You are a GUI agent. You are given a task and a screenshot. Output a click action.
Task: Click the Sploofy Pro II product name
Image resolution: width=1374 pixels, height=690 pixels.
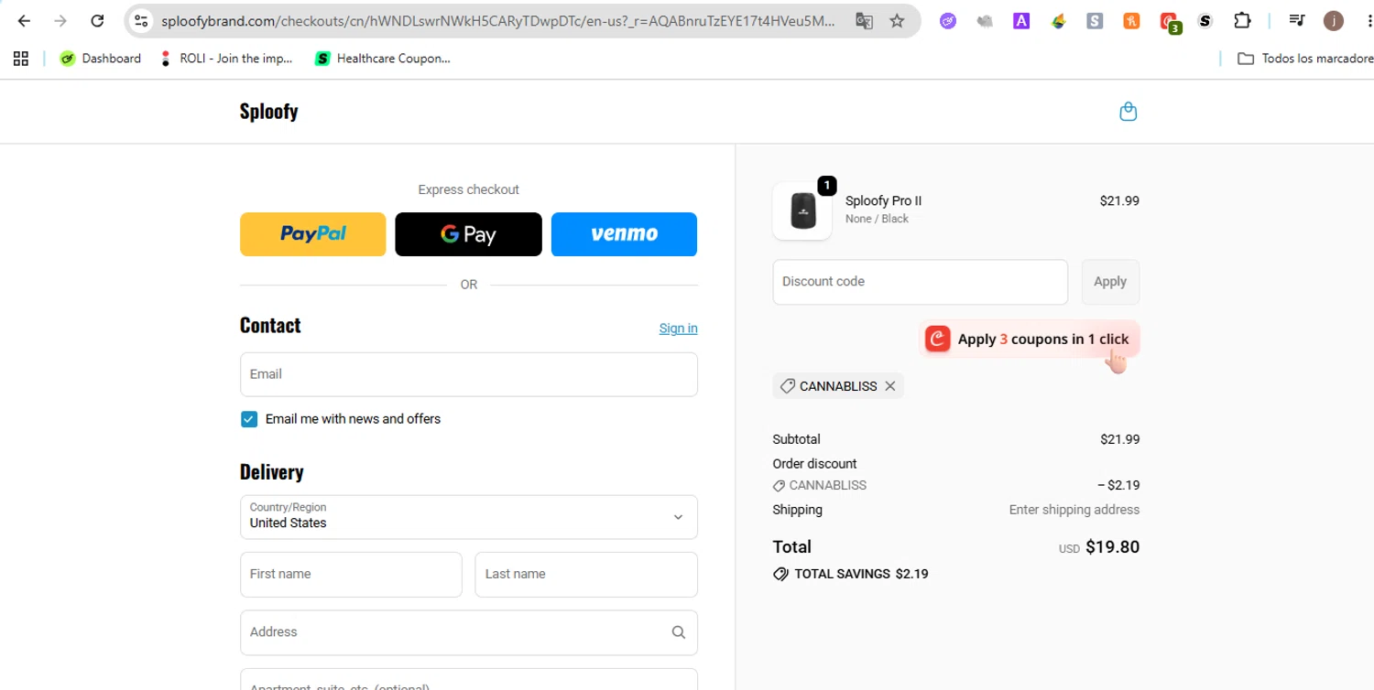[x=883, y=200]
